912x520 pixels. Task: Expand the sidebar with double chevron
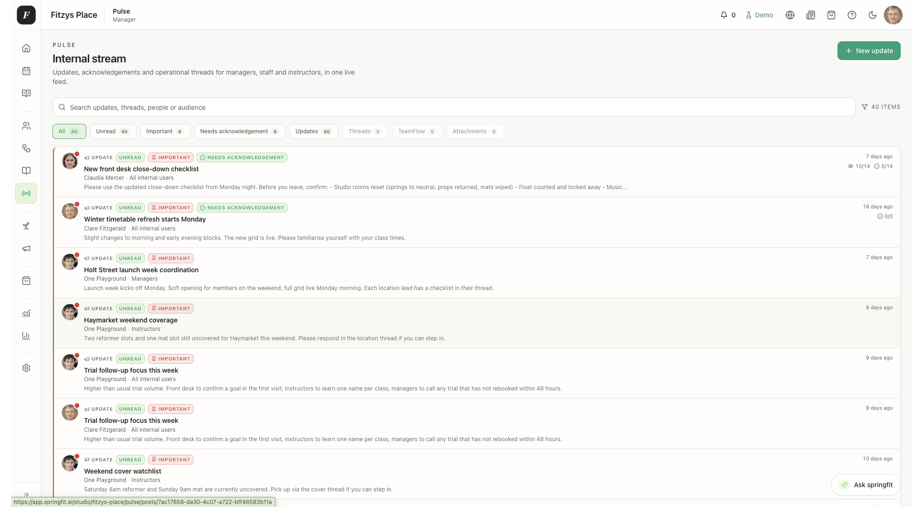26,494
